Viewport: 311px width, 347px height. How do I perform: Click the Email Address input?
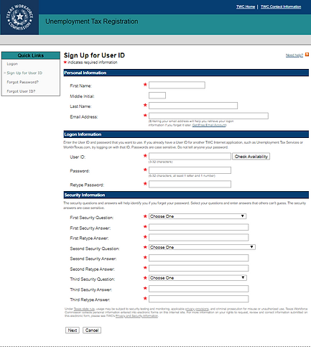(x=208, y=116)
